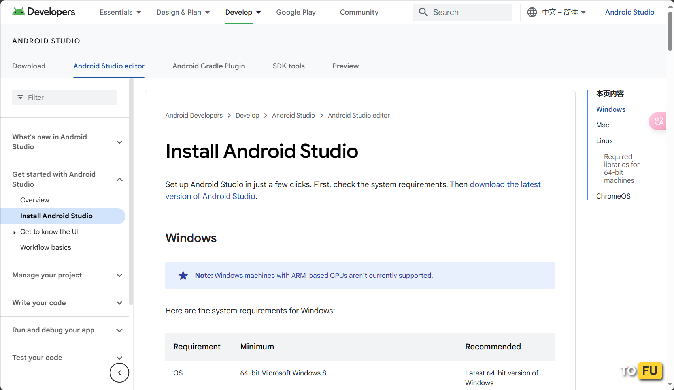Expand Get to know the UI
The height and width of the screenshot is (390, 674).
point(15,232)
